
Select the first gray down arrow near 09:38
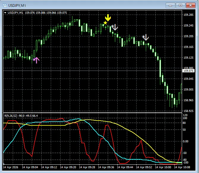point(115,27)
